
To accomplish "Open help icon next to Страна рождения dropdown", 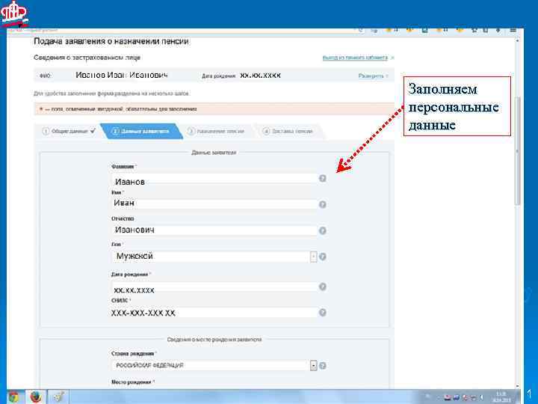I will pyautogui.click(x=323, y=366).
